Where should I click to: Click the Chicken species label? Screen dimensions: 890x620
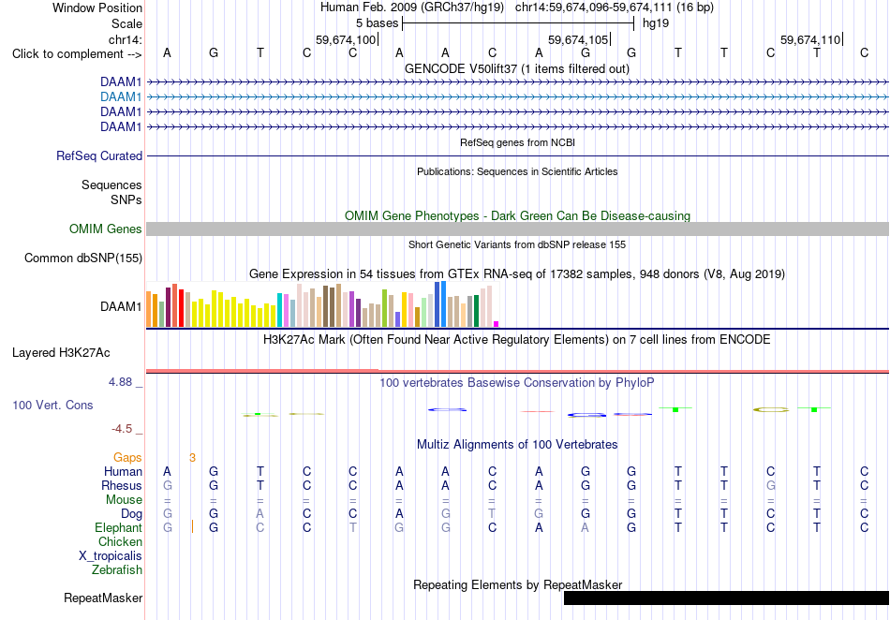click(x=120, y=542)
